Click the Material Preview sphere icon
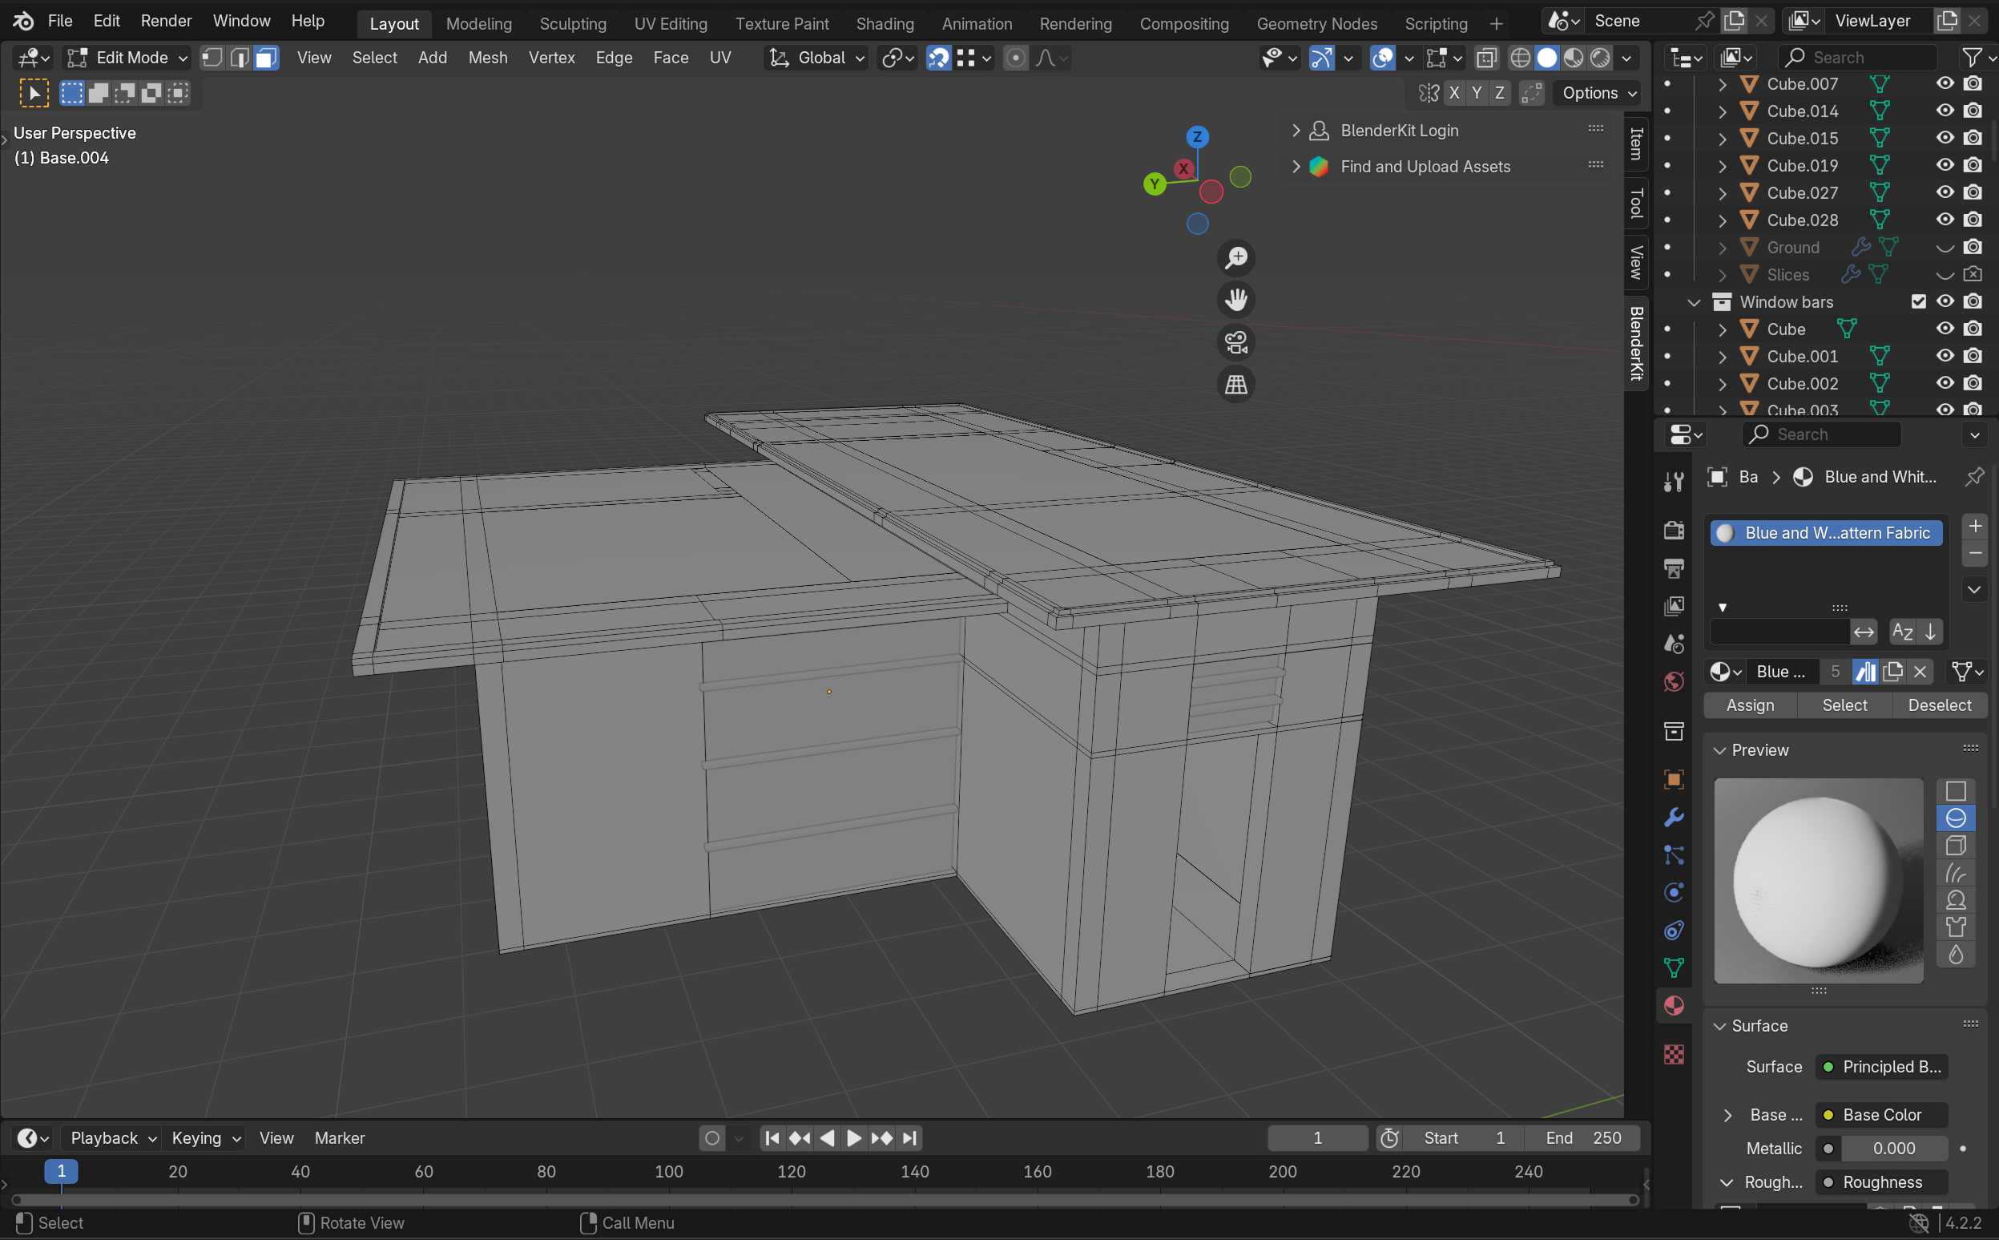Viewport: 1999px width, 1240px height. click(x=1955, y=818)
